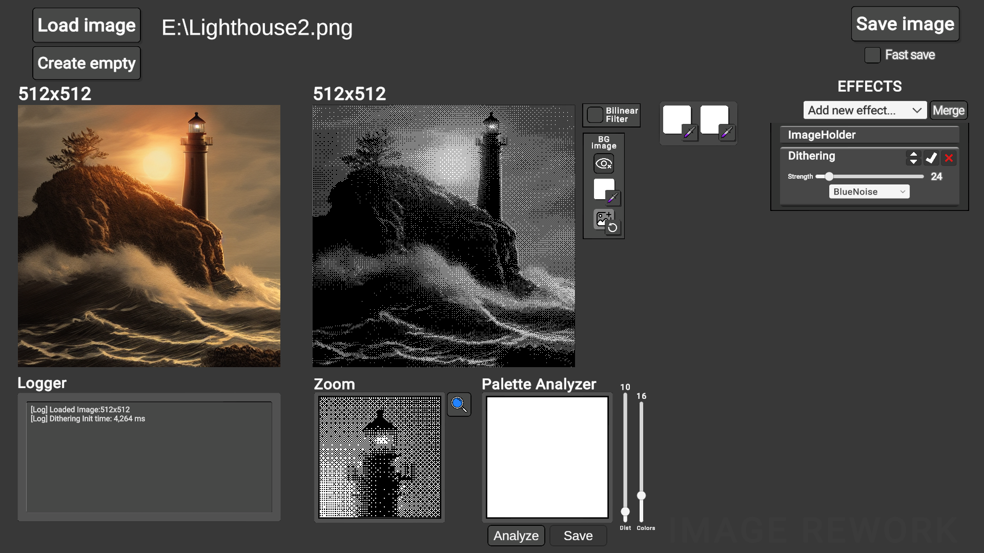The height and width of the screenshot is (553, 984).
Task: Open the BlueNoise dithering type dropdown
Action: pyautogui.click(x=869, y=192)
